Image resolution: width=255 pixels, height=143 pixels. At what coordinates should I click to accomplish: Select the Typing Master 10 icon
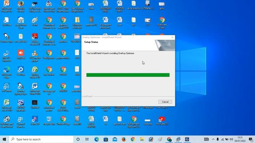click(x=35, y=72)
